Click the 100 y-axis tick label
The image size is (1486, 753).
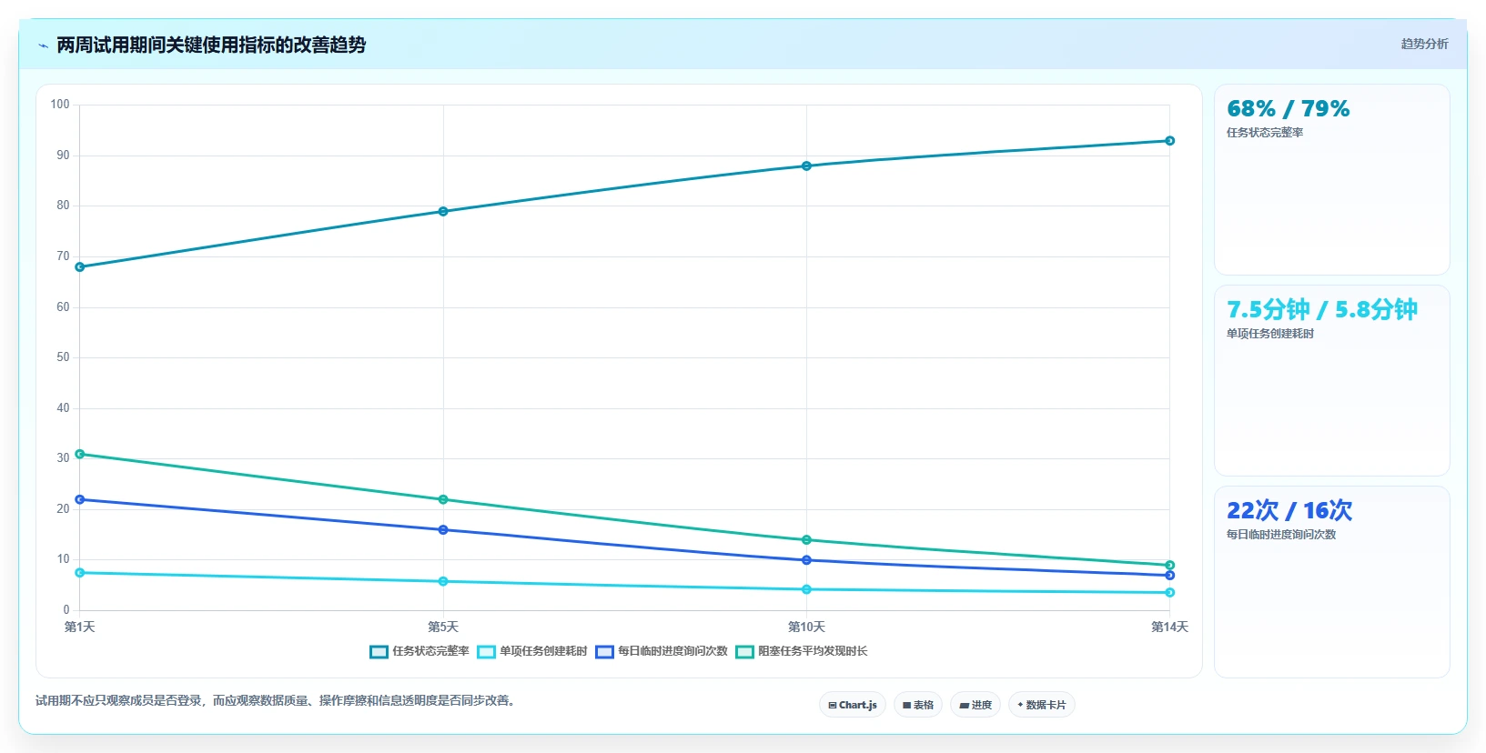pyautogui.click(x=60, y=105)
